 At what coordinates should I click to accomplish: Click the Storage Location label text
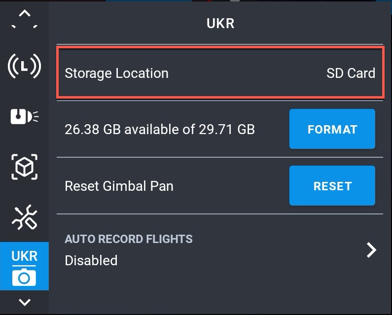tap(117, 73)
